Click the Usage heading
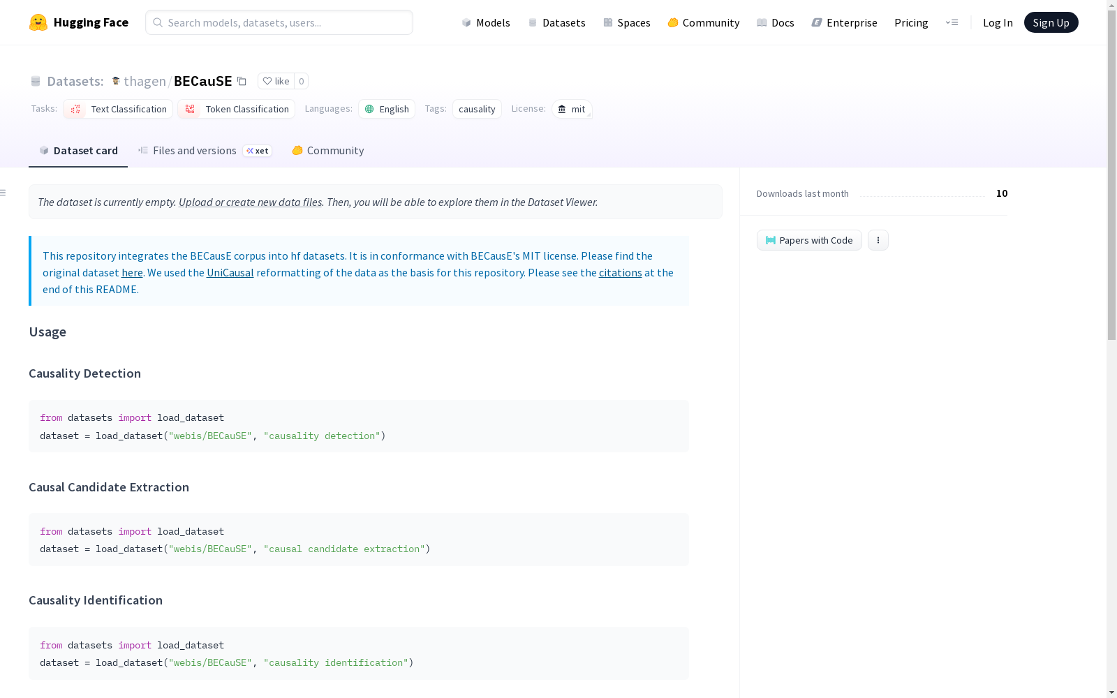Image resolution: width=1117 pixels, height=698 pixels. (47, 332)
